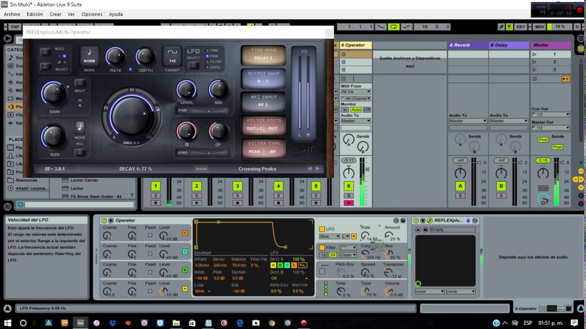
Task: Open the envelope Loop None dropdown
Action: 203,291
